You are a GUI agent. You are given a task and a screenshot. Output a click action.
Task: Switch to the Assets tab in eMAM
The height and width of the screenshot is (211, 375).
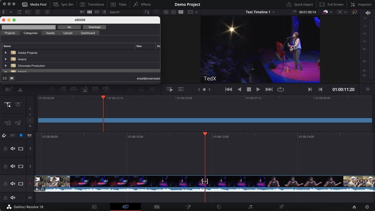click(50, 33)
